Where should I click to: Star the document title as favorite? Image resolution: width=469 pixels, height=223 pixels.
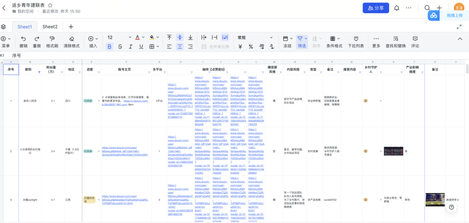point(50,5)
